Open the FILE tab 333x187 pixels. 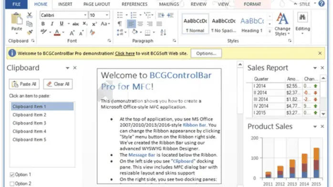coord(16,4)
